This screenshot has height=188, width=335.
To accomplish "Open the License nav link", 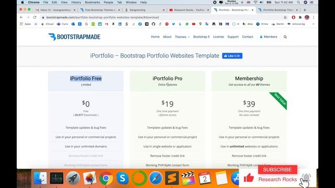I will pyautogui.click(x=218, y=37).
